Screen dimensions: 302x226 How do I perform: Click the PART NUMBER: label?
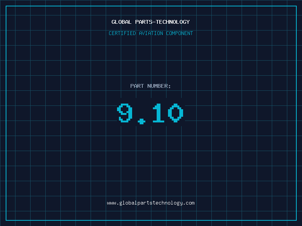point(150,86)
